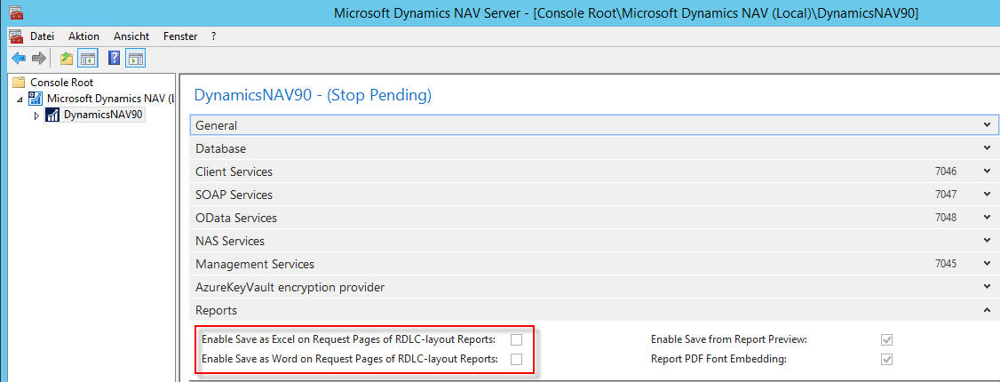Click the Forward arrow toolbar icon

point(39,60)
